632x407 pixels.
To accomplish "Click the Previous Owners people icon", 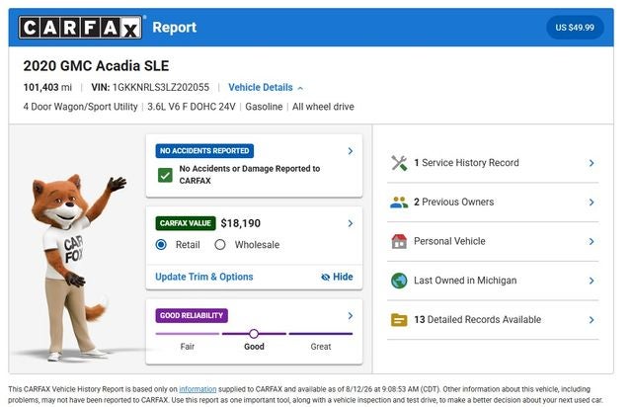I will (399, 203).
